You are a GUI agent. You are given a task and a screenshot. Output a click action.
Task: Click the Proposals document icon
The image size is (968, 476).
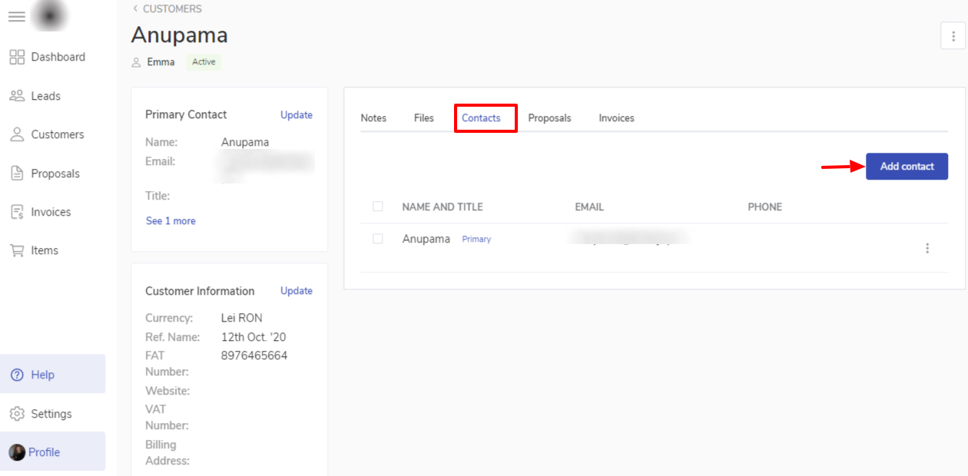coord(17,174)
